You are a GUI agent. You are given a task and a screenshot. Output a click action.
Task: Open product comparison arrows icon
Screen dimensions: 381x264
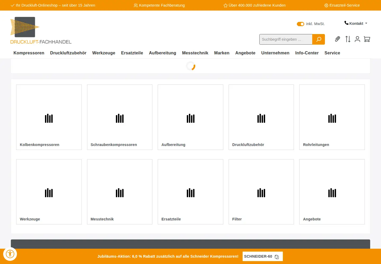pos(348,39)
